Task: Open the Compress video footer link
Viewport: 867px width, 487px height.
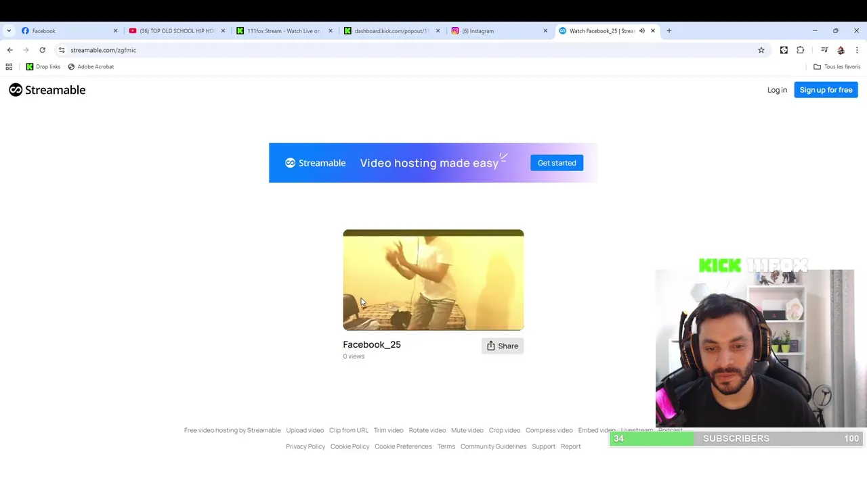Action: tap(549, 430)
